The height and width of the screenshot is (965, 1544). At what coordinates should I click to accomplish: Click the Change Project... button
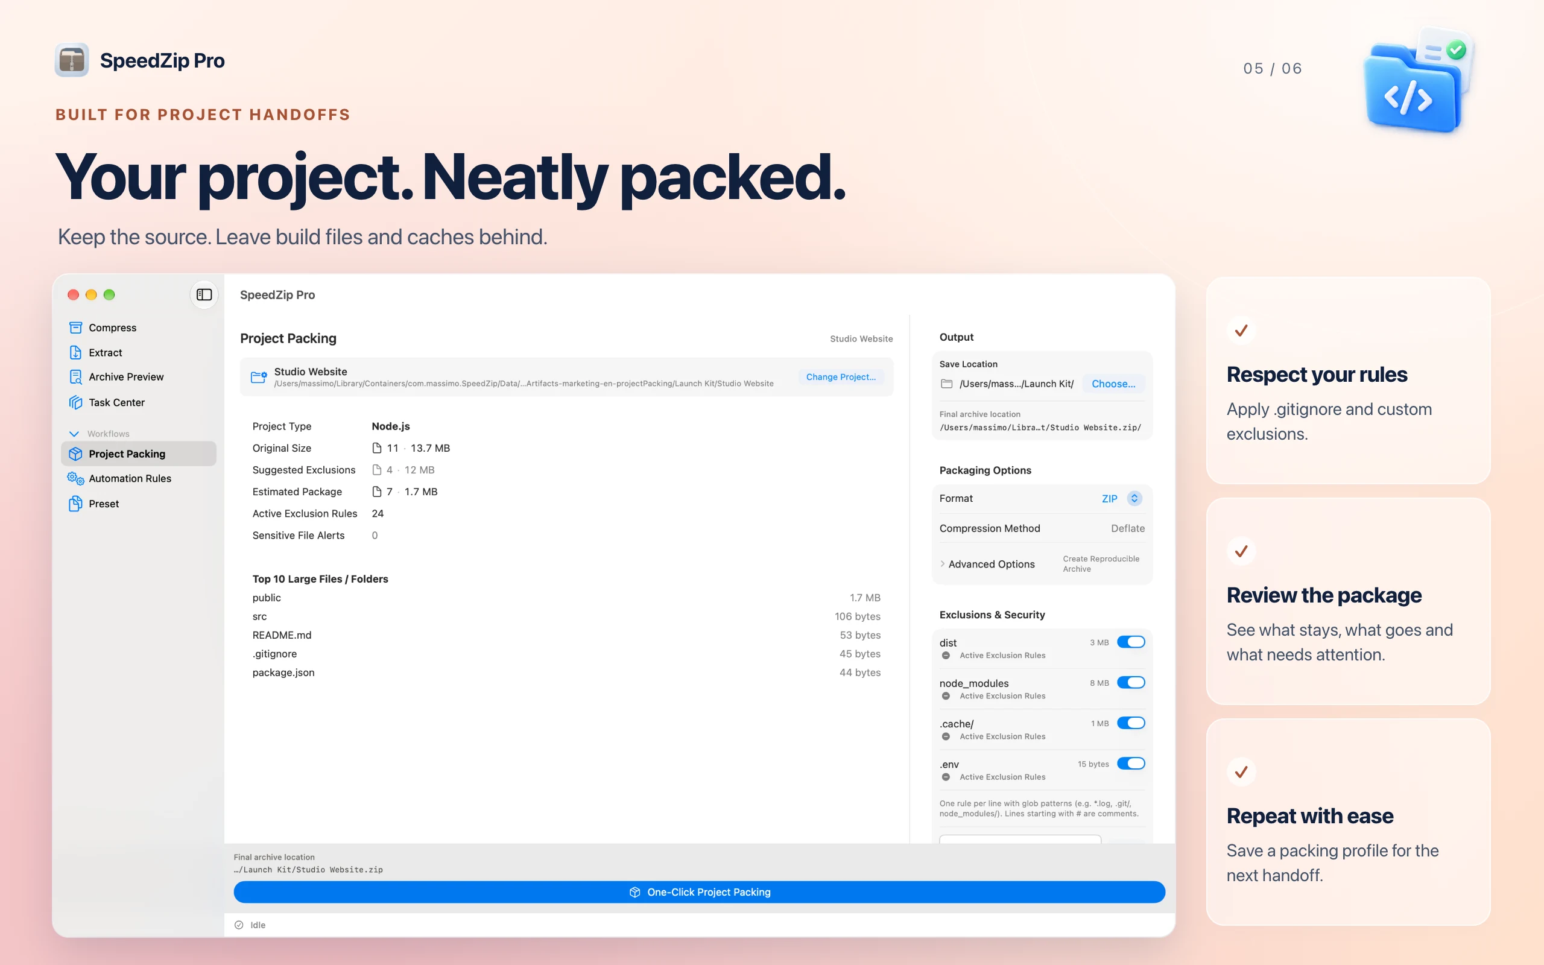[x=840, y=376]
